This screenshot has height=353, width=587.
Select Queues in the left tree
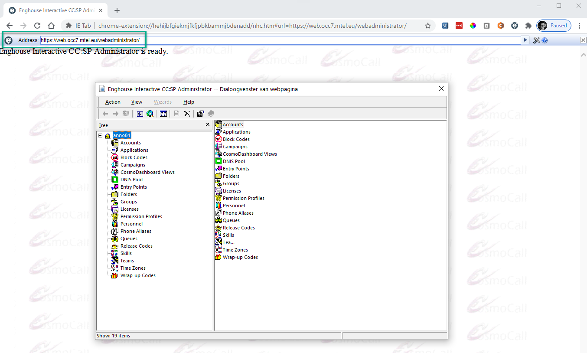point(129,239)
